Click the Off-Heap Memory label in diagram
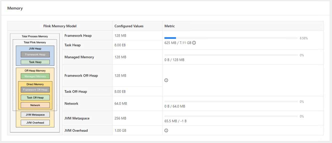Image resolution: width=332 pixels, height=143 pixels. point(35,71)
